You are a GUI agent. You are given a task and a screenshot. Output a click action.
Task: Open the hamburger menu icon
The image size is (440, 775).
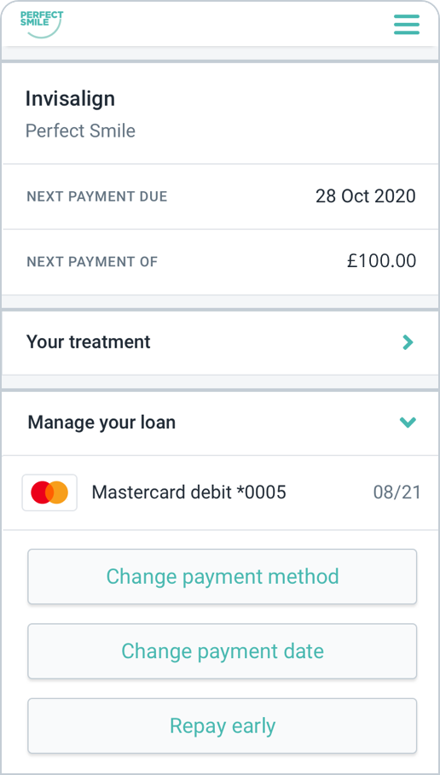coord(407,25)
